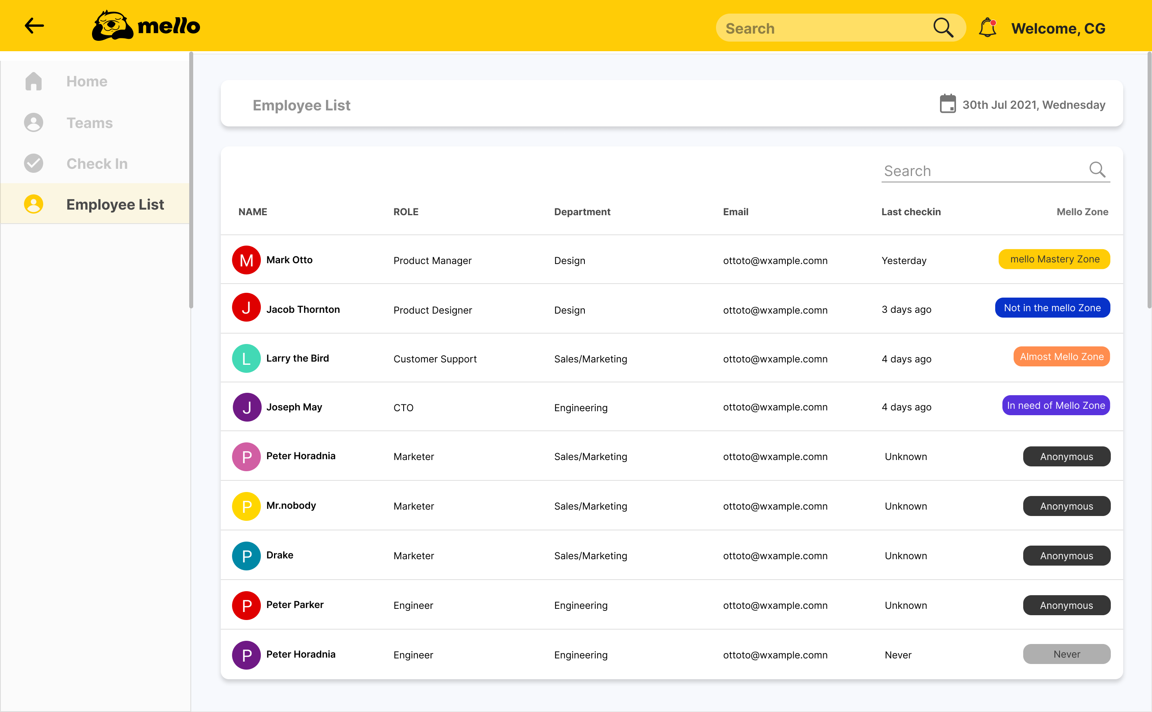
Task: Click the name Peter Parker
Action: coord(295,605)
